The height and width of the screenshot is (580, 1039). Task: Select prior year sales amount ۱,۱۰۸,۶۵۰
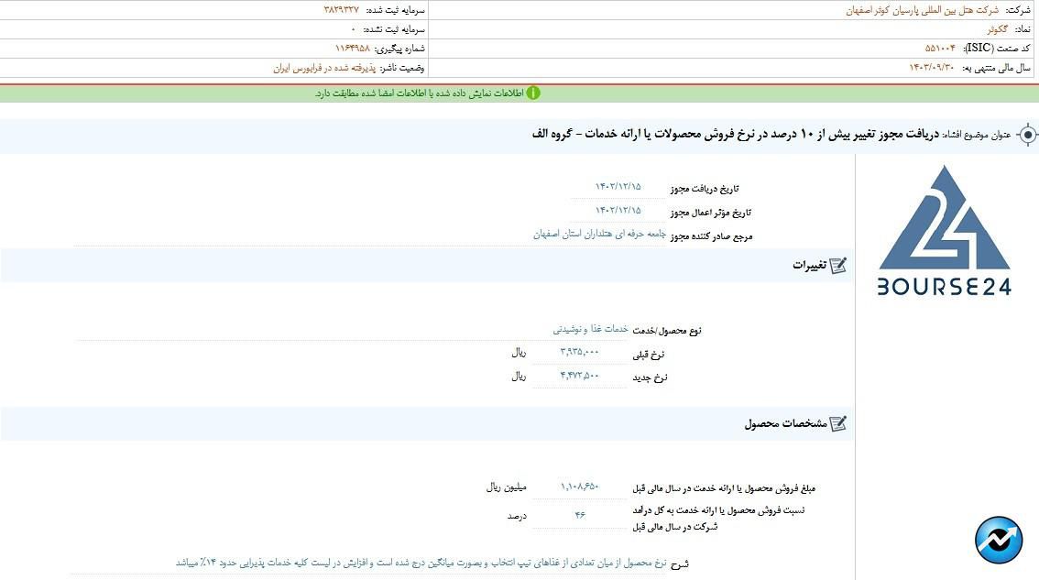579,487
